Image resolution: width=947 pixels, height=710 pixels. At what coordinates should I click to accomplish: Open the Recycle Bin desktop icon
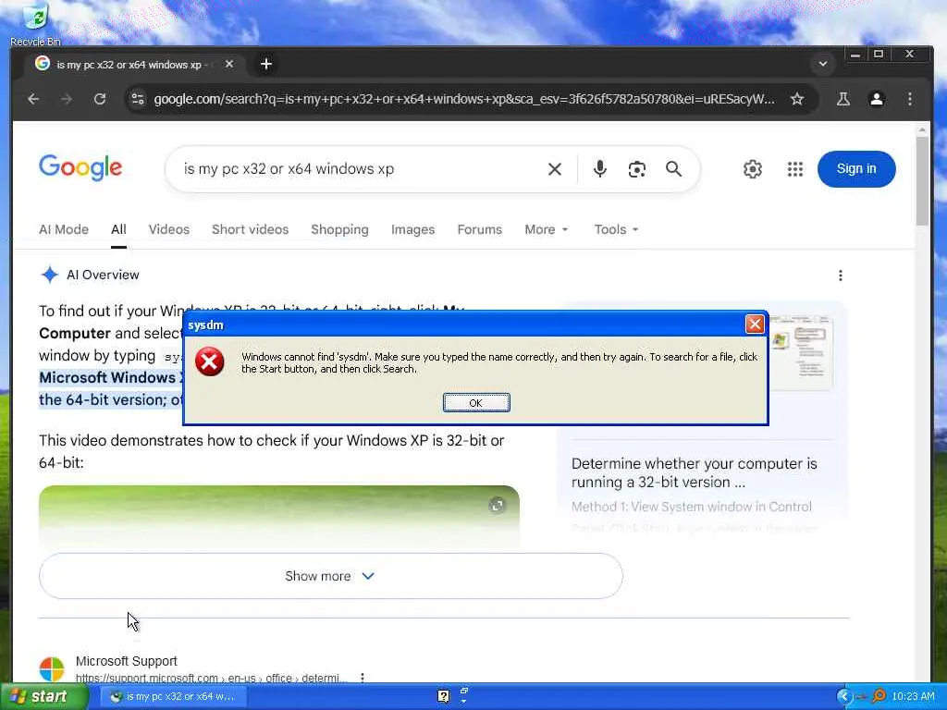(35, 24)
